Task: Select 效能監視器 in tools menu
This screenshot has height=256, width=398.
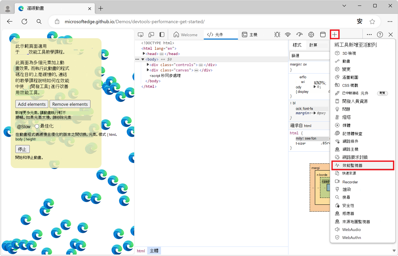Action: pos(363,165)
